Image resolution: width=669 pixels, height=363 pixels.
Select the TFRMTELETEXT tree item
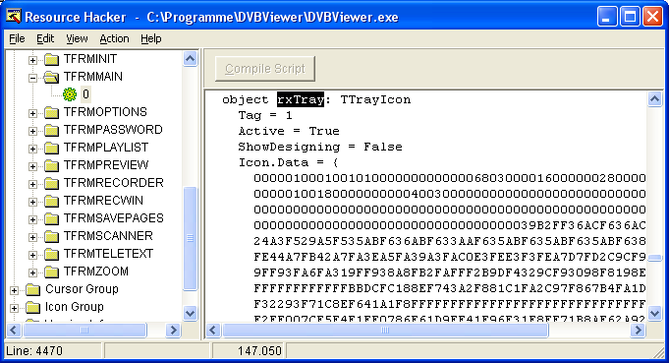point(108,254)
